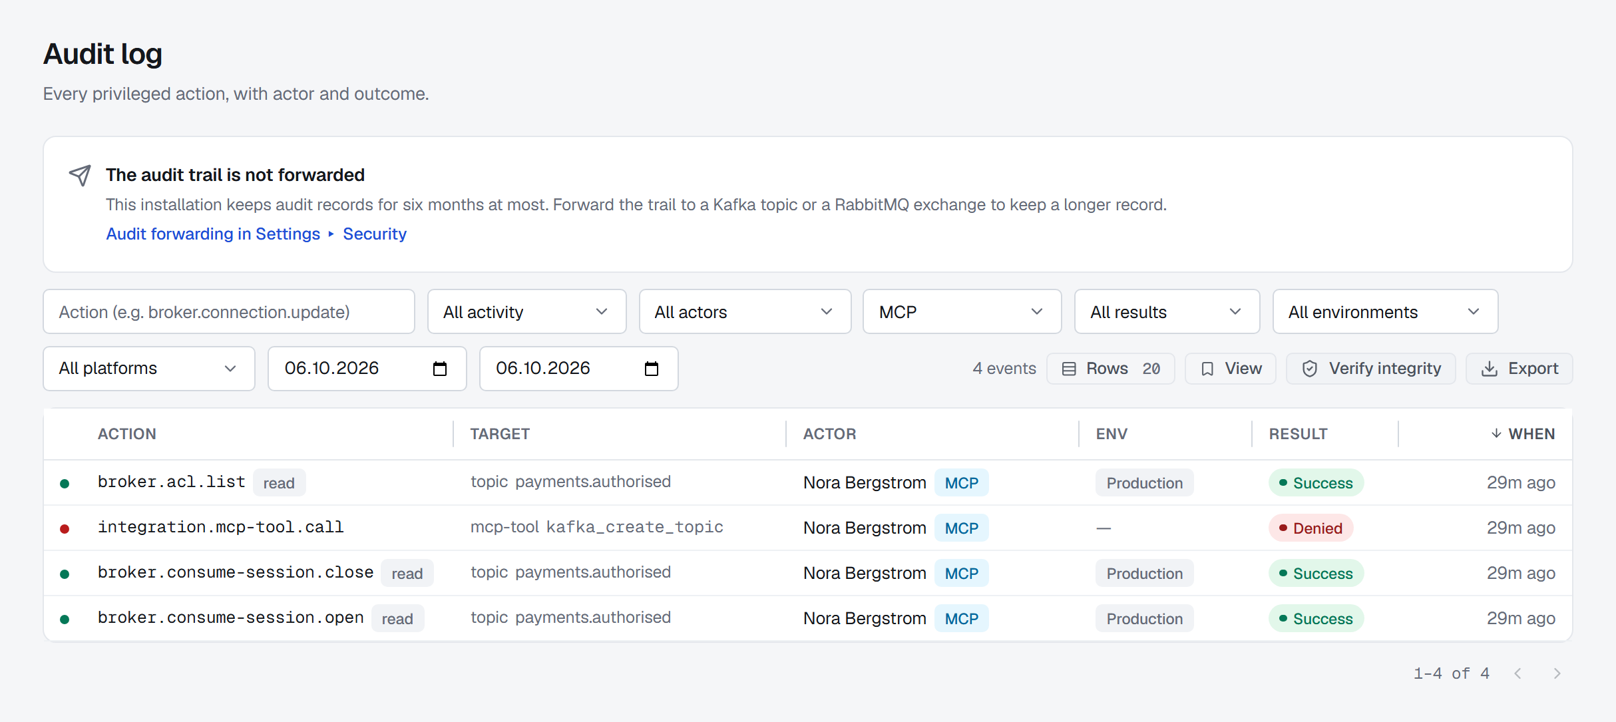Click the 4 events count label
The image size is (1616, 722).
pyautogui.click(x=1004, y=369)
